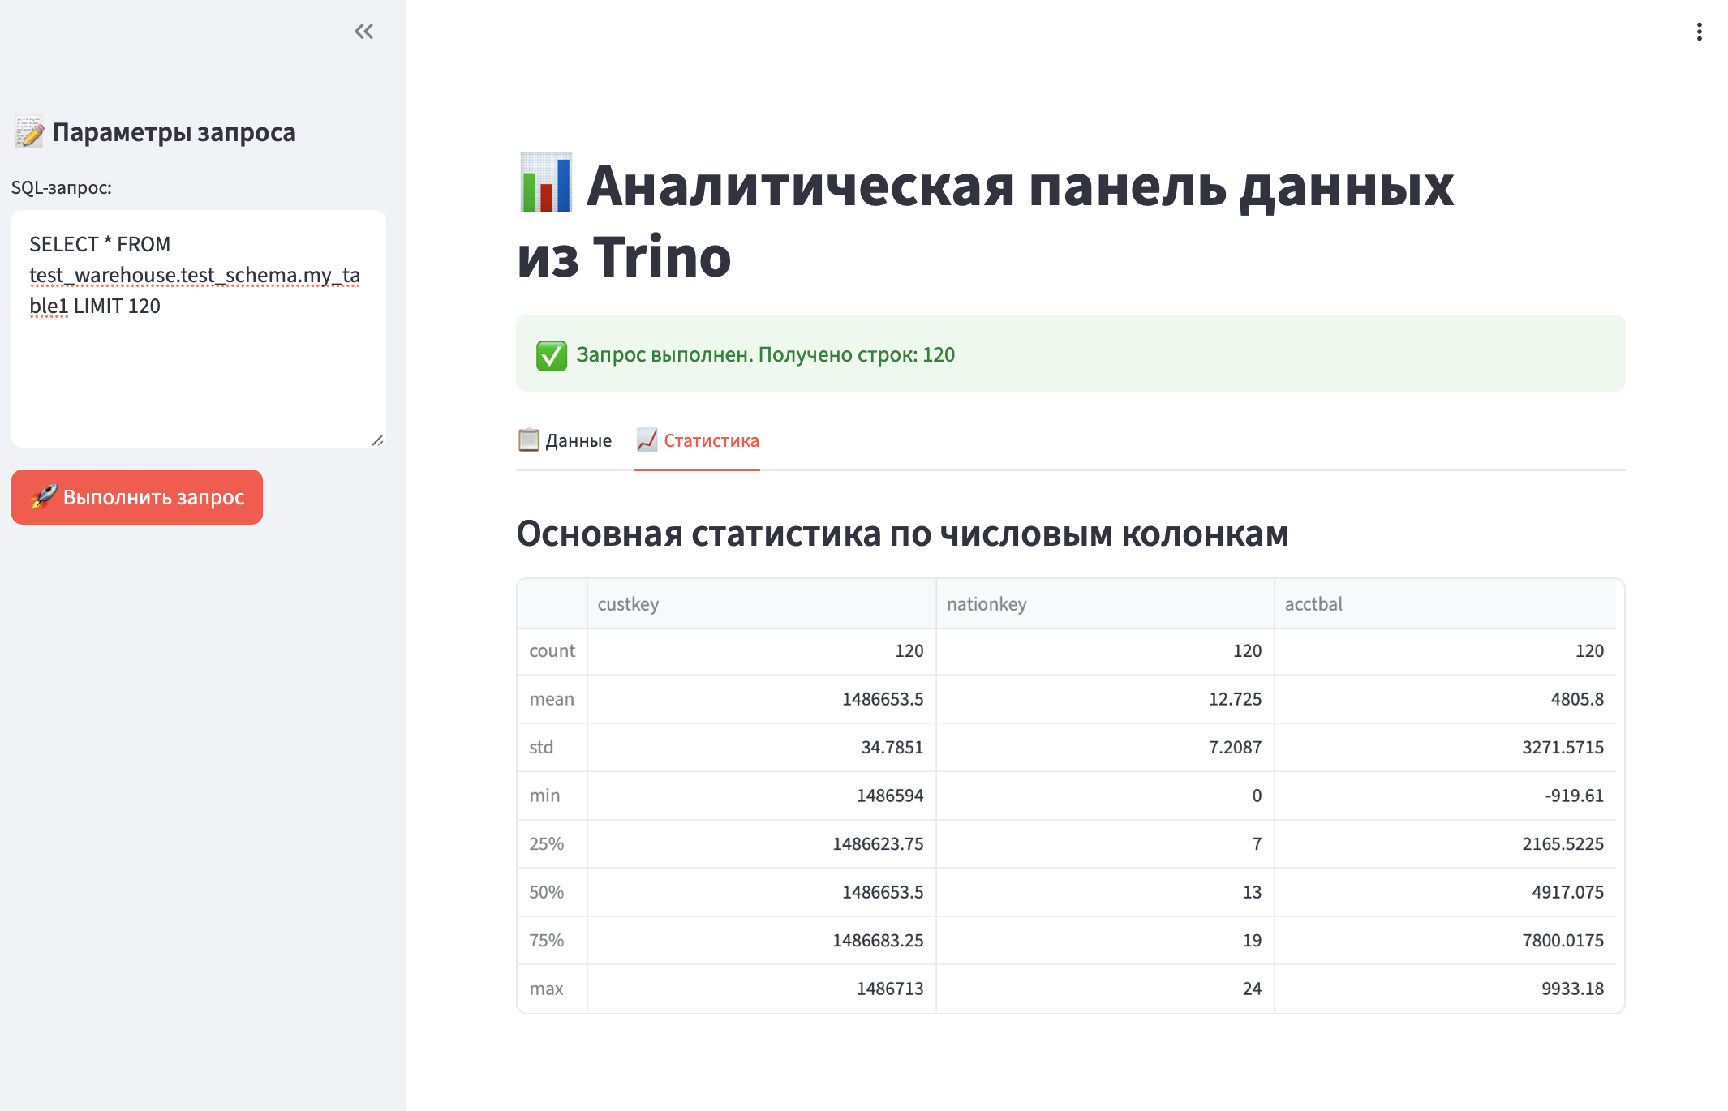
Task: Click inside the SQL-запрос text area
Action: [198, 365]
